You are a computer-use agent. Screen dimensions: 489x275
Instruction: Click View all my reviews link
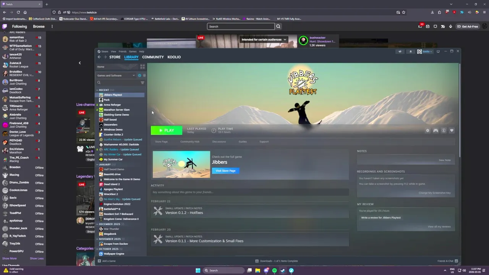[x=439, y=227]
